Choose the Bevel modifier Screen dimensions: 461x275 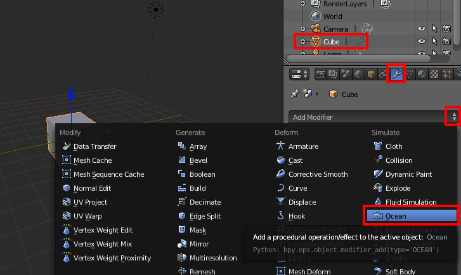click(x=198, y=160)
